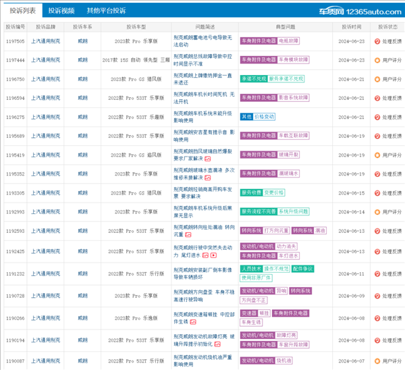
Task: Click the 车质网 12365auto.com logo
Action: point(363,10)
